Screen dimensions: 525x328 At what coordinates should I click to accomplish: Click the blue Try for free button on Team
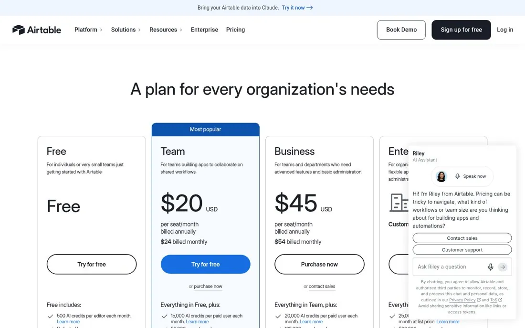205,264
